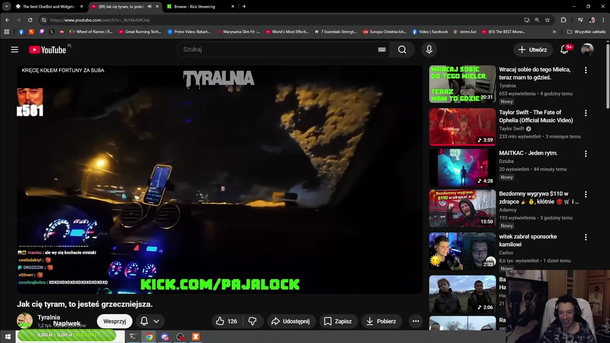Open the on-screen keyboard in search box
The width and height of the screenshot is (610, 343).
[x=382, y=50]
